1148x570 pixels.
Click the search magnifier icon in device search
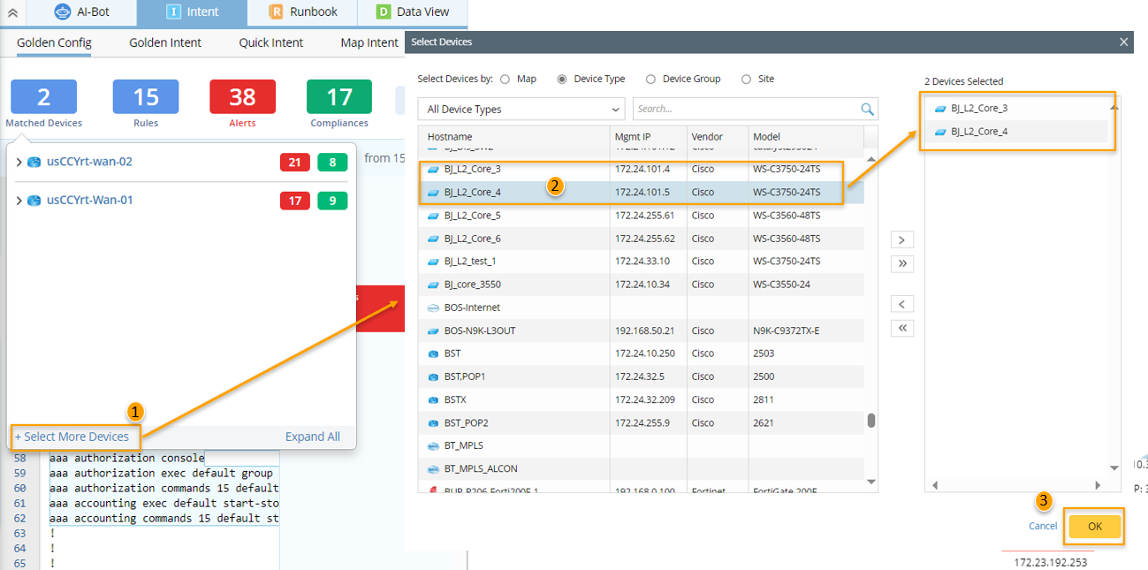click(x=867, y=109)
